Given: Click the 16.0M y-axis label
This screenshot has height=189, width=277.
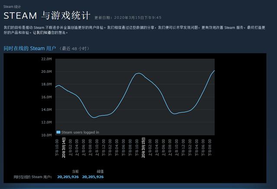Looking at the screenshot, I should [x=46, y=97].
